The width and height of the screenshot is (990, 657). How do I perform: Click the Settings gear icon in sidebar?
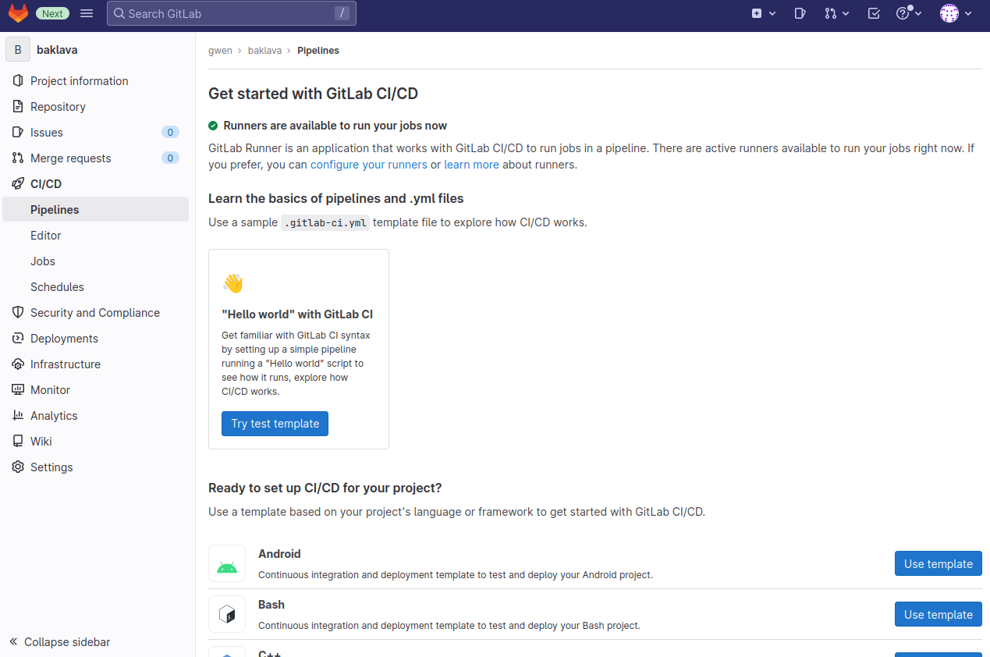tap(18, 467)
